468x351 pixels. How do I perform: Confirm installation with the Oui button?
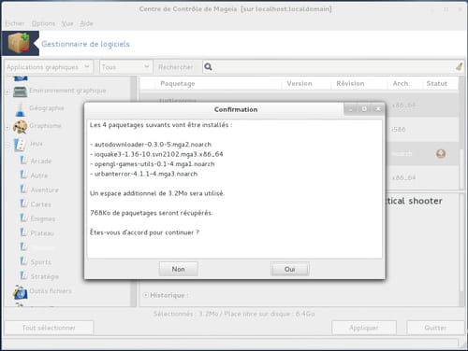tap(290, 269)
